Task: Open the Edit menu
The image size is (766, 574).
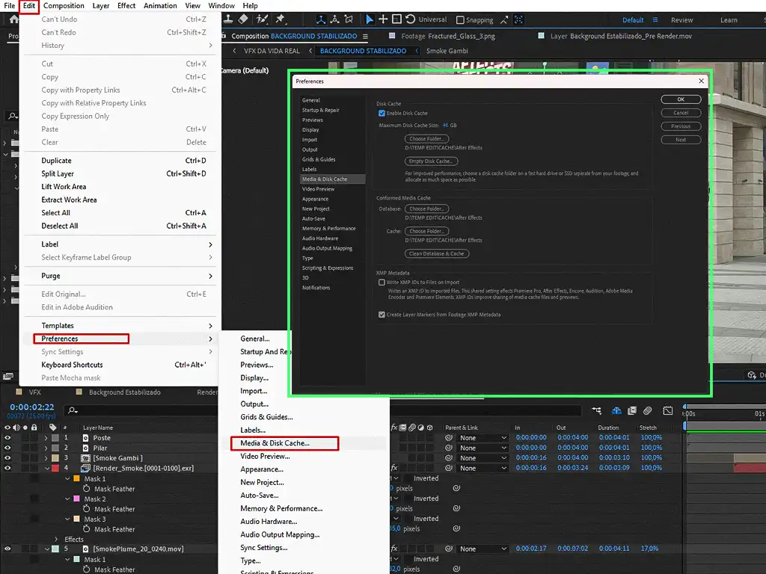Action: [29, 6]
